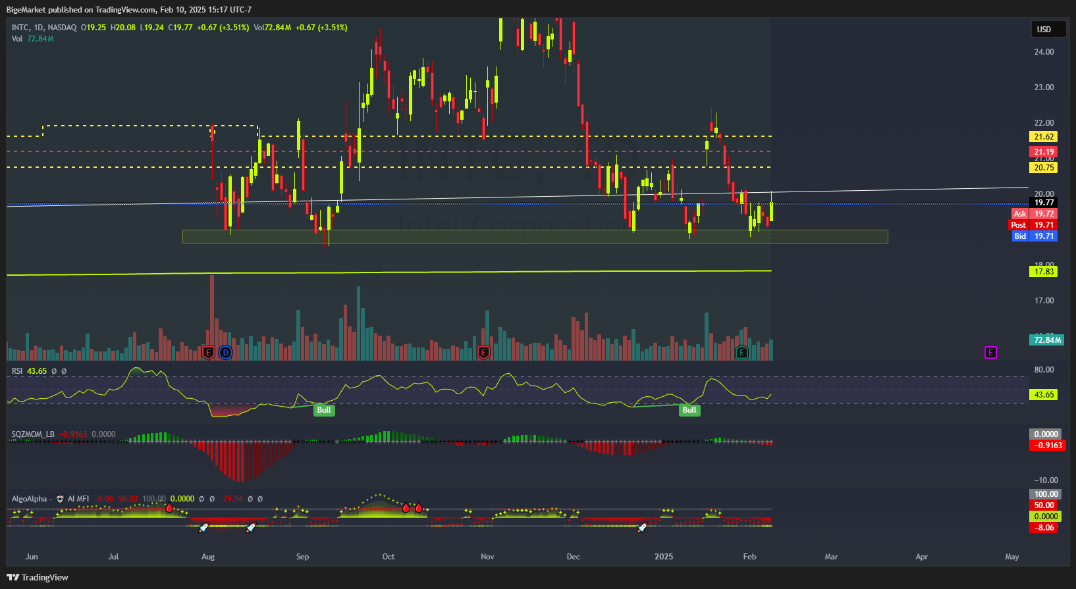The height and width of the screenshot is (589, 1076).
Task: Click the purple upcoming earnings E marker
Action: [990, 353]
